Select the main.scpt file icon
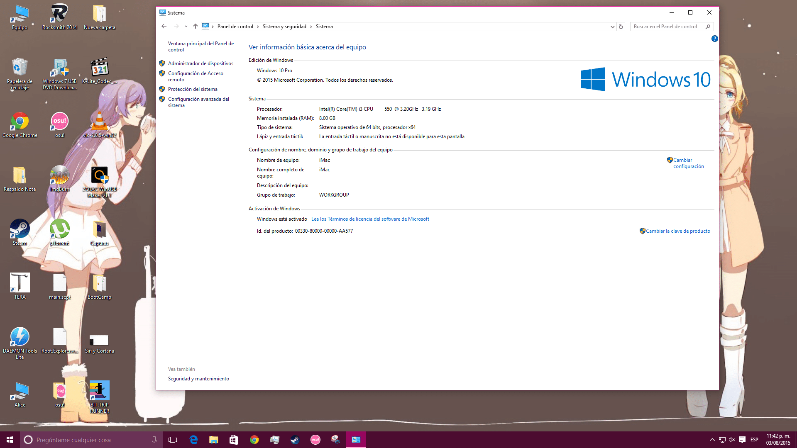The height and width of the screenshot is (448, 797). 59,287
